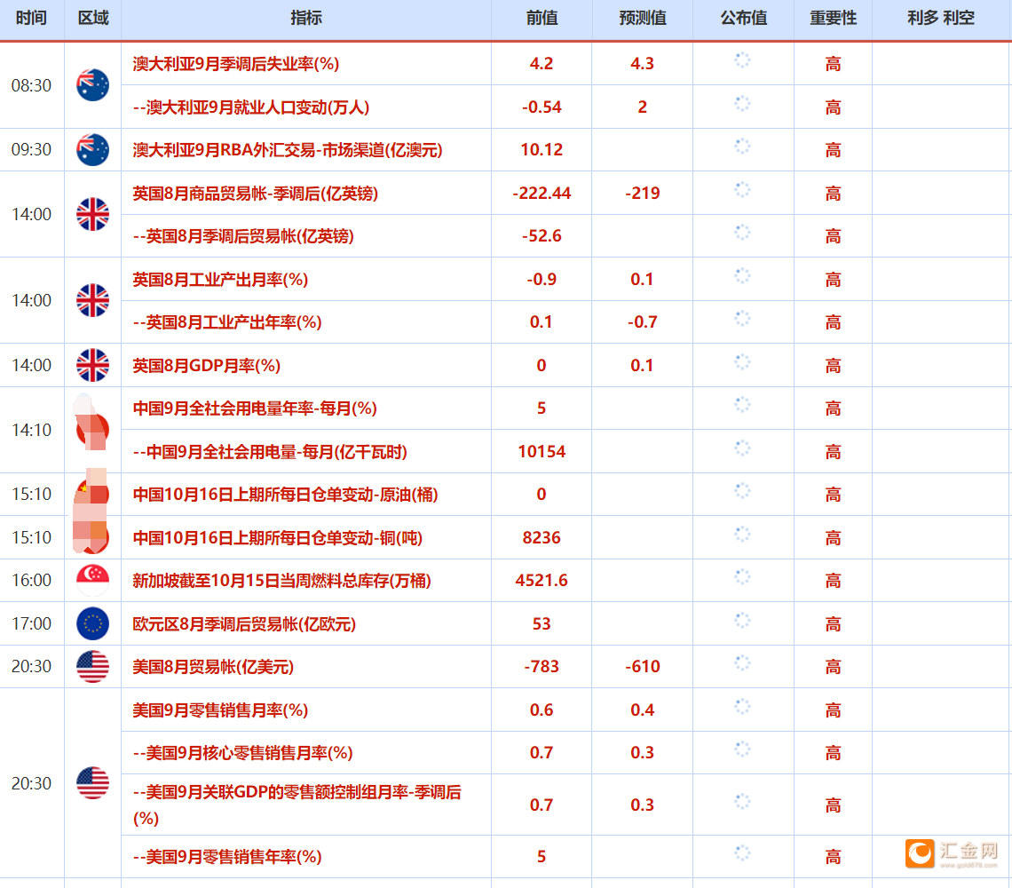1012x888 pixels.
Task: Click the Singapore flag on the fuel inventory row
Action: pos(91,580)
